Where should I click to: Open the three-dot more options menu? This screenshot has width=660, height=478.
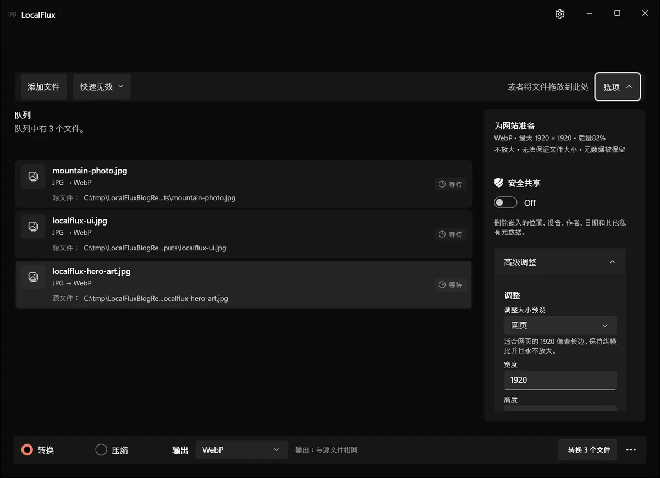click(631, 450)
